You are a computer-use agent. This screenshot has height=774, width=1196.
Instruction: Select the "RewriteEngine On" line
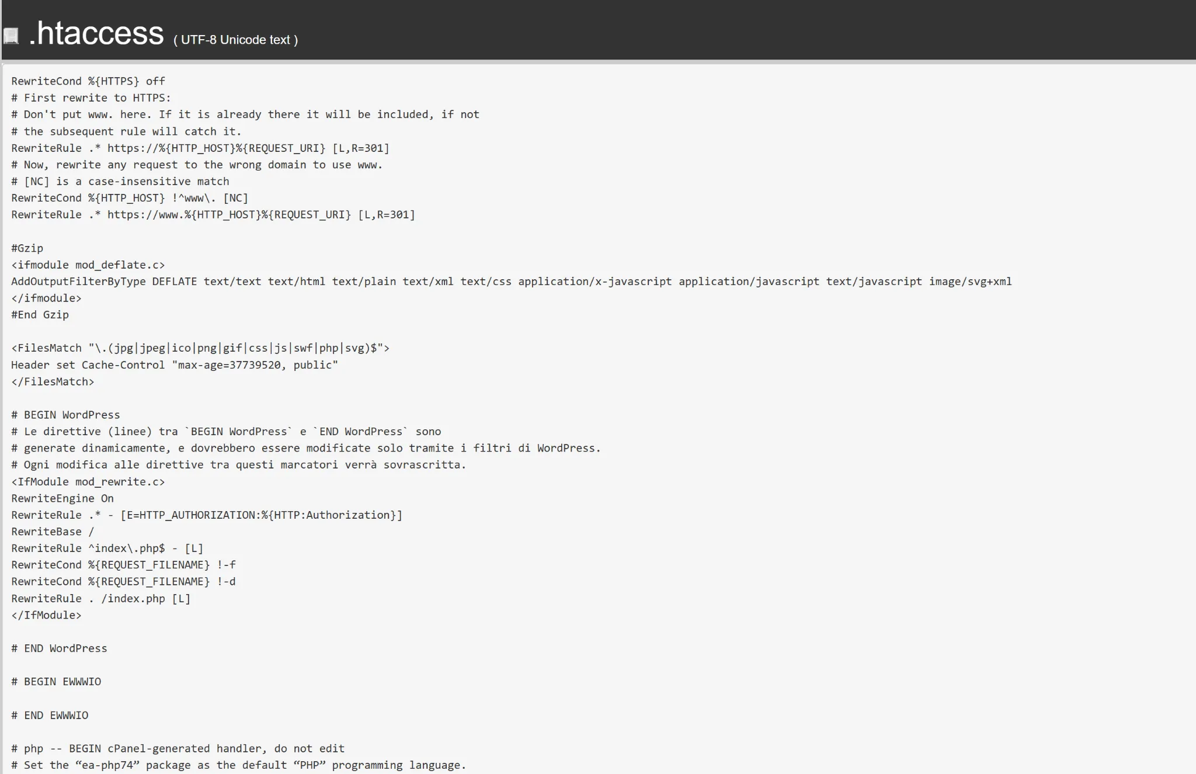pos(62,498)
